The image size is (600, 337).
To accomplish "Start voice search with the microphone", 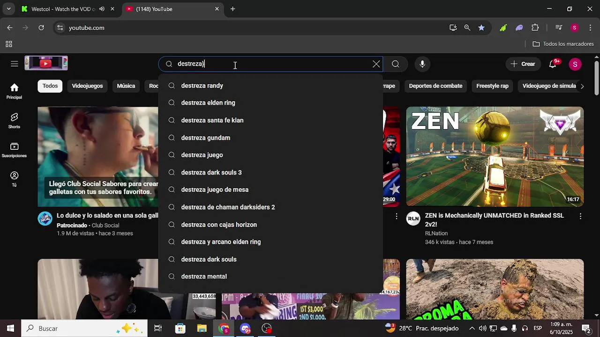I will tap(422, 64).
